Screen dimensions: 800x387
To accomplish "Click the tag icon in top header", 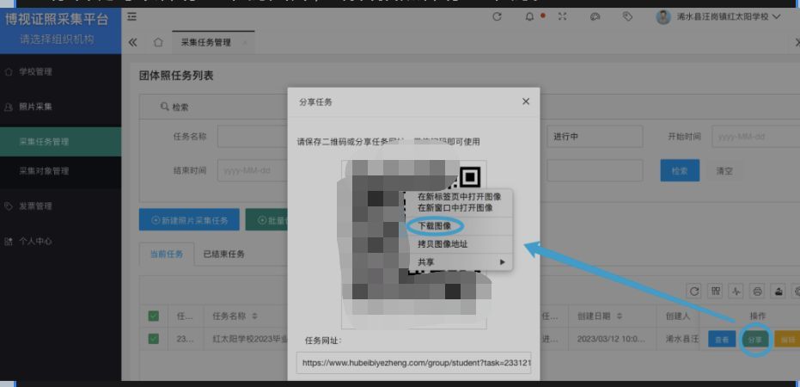I will click(627, 17).
